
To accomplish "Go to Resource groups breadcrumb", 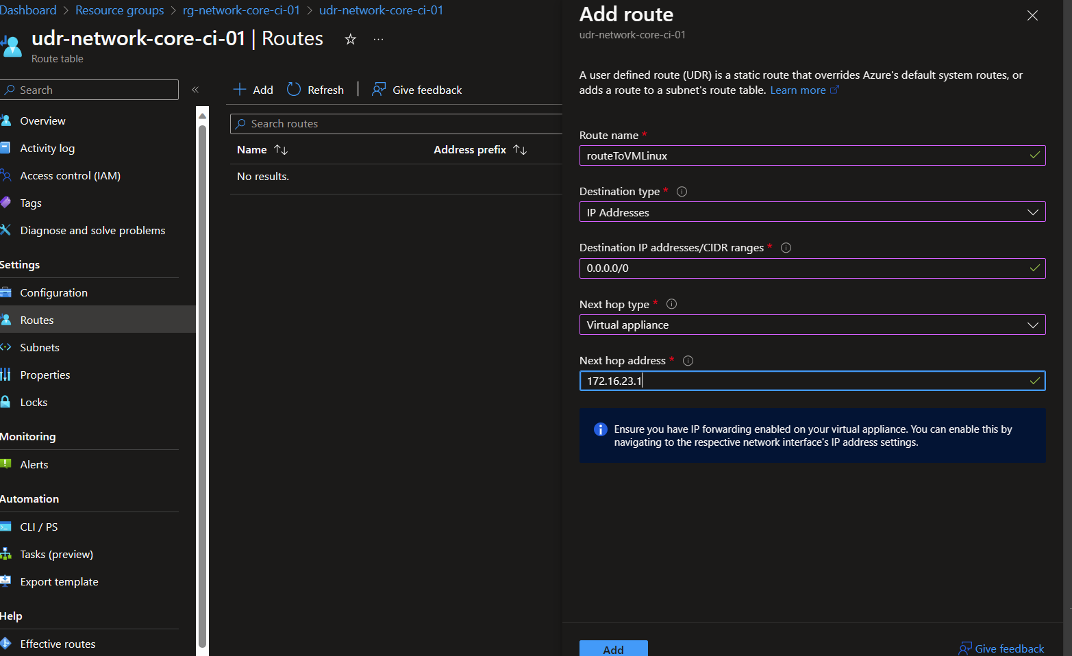I will click(119, 10).
